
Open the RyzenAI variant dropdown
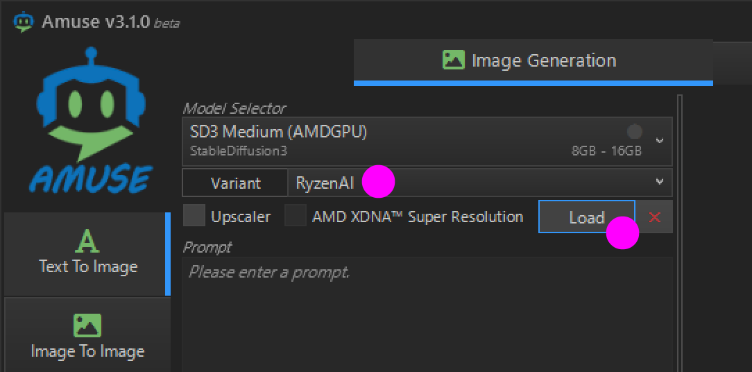tap(479, 183)
